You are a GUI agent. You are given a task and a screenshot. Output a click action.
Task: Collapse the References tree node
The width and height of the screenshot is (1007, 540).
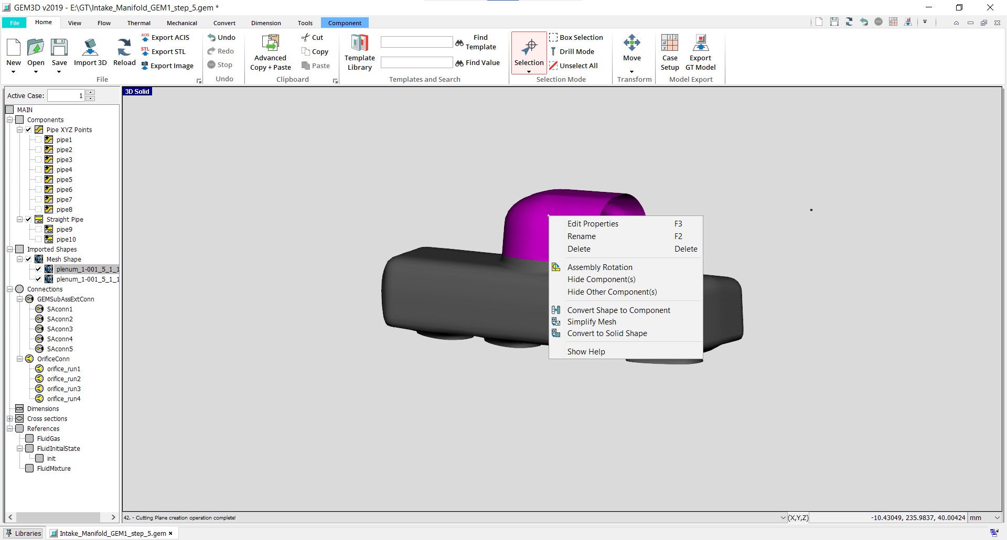coord(9,428)
